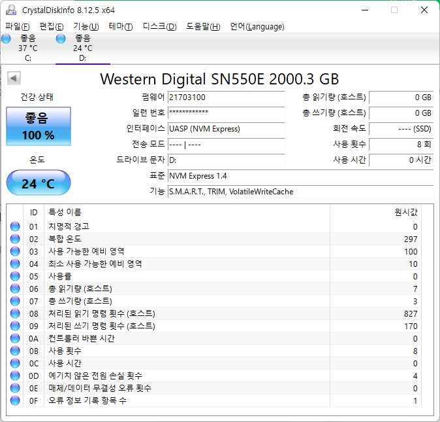This screenshot has width=440, height=422.
Task: Click status orb for attribute 02 복합 온도
Action: (x=15, y=239)
